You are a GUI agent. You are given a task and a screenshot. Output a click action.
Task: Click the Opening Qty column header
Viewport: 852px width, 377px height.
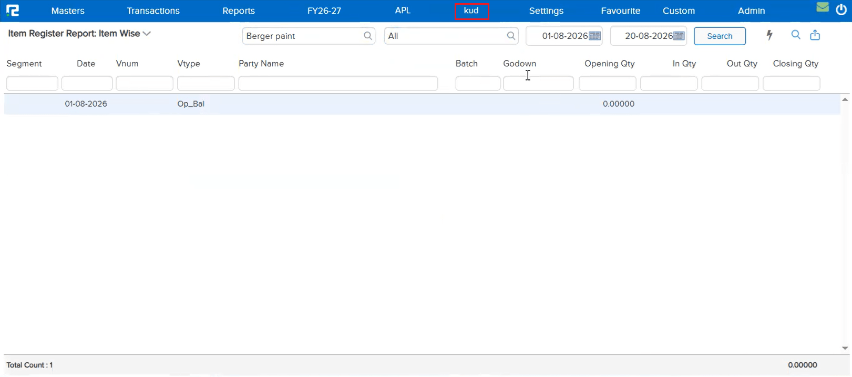tap(610, 64)
